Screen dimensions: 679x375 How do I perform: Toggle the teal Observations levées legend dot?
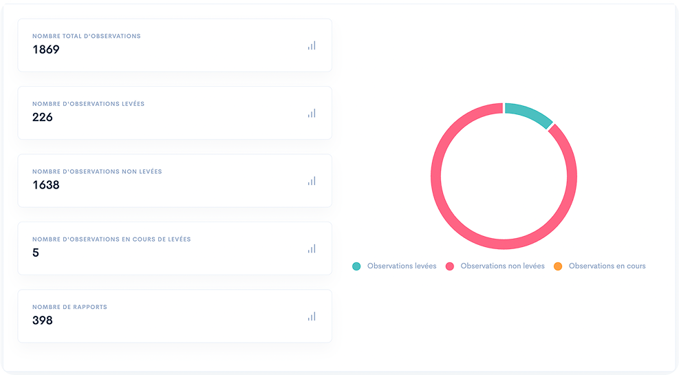tap(356, 266)
